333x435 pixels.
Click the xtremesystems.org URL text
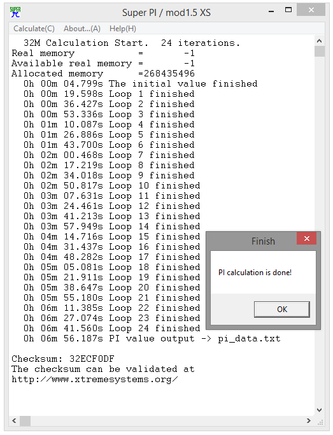[x=95, y=379]
